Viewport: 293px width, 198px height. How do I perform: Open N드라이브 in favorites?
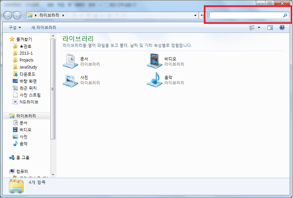(29, 102)
